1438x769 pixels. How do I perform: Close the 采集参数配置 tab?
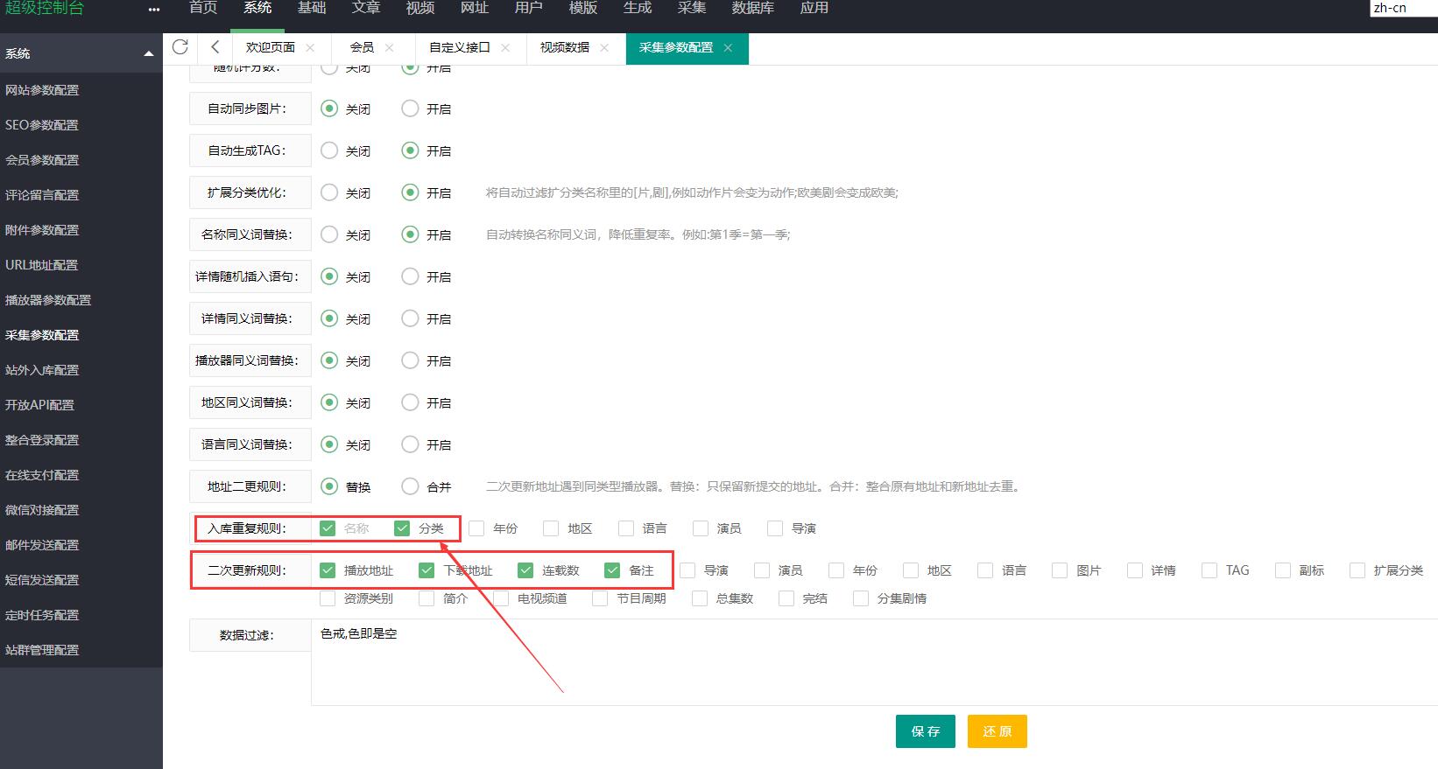pos(728,48)
